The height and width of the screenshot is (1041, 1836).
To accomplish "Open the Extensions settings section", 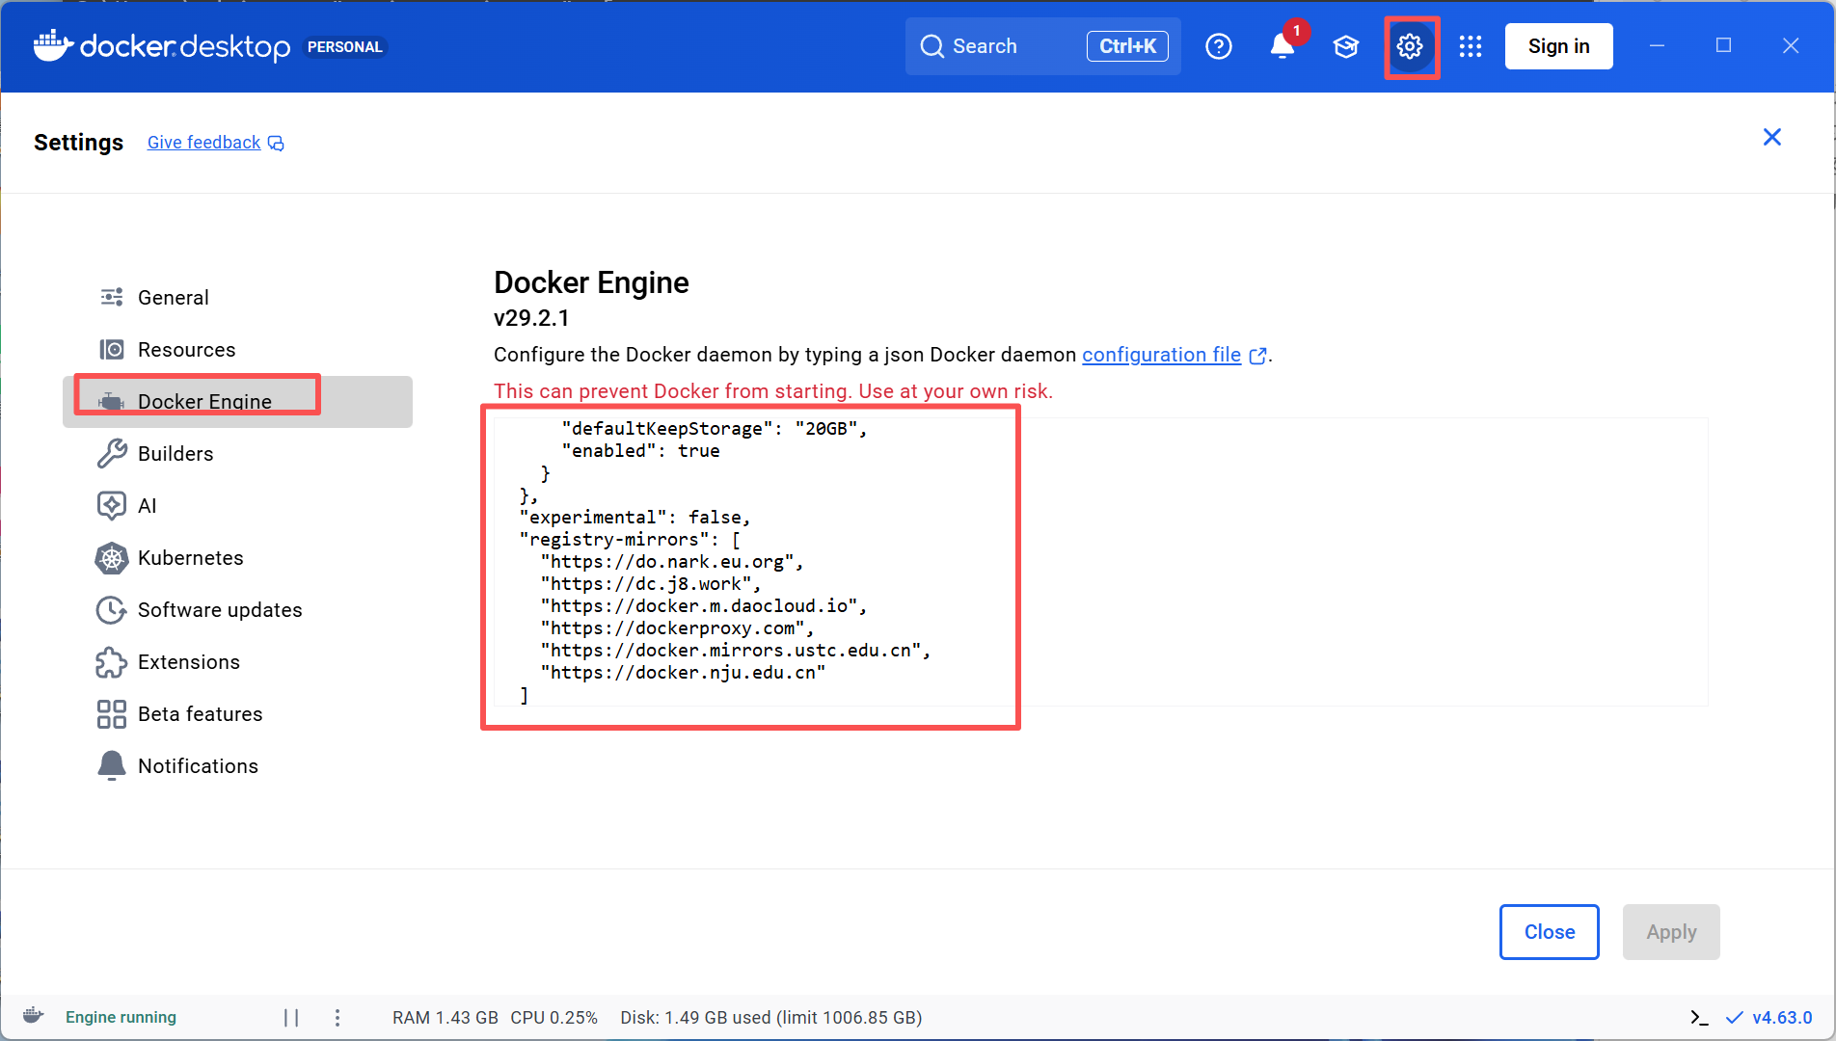I will click(x=237, y=661).
